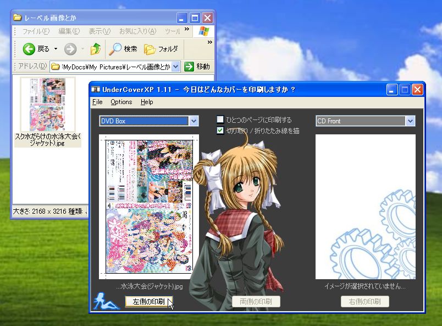Click the 右側の印刷 (print right) button
This screenshot has height=326, width=442.
365,301
